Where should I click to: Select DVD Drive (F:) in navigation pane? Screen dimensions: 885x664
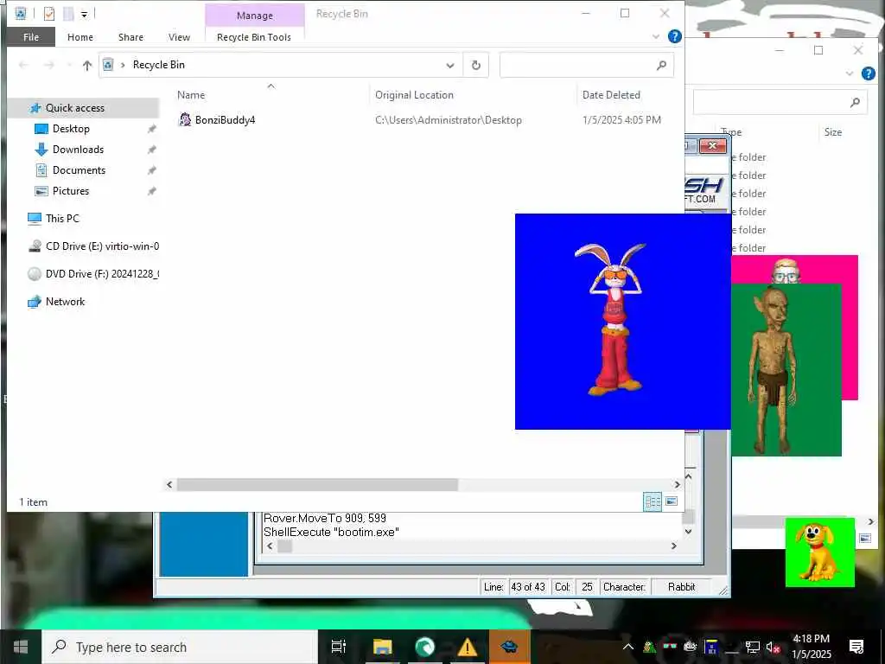click(93, 274)
